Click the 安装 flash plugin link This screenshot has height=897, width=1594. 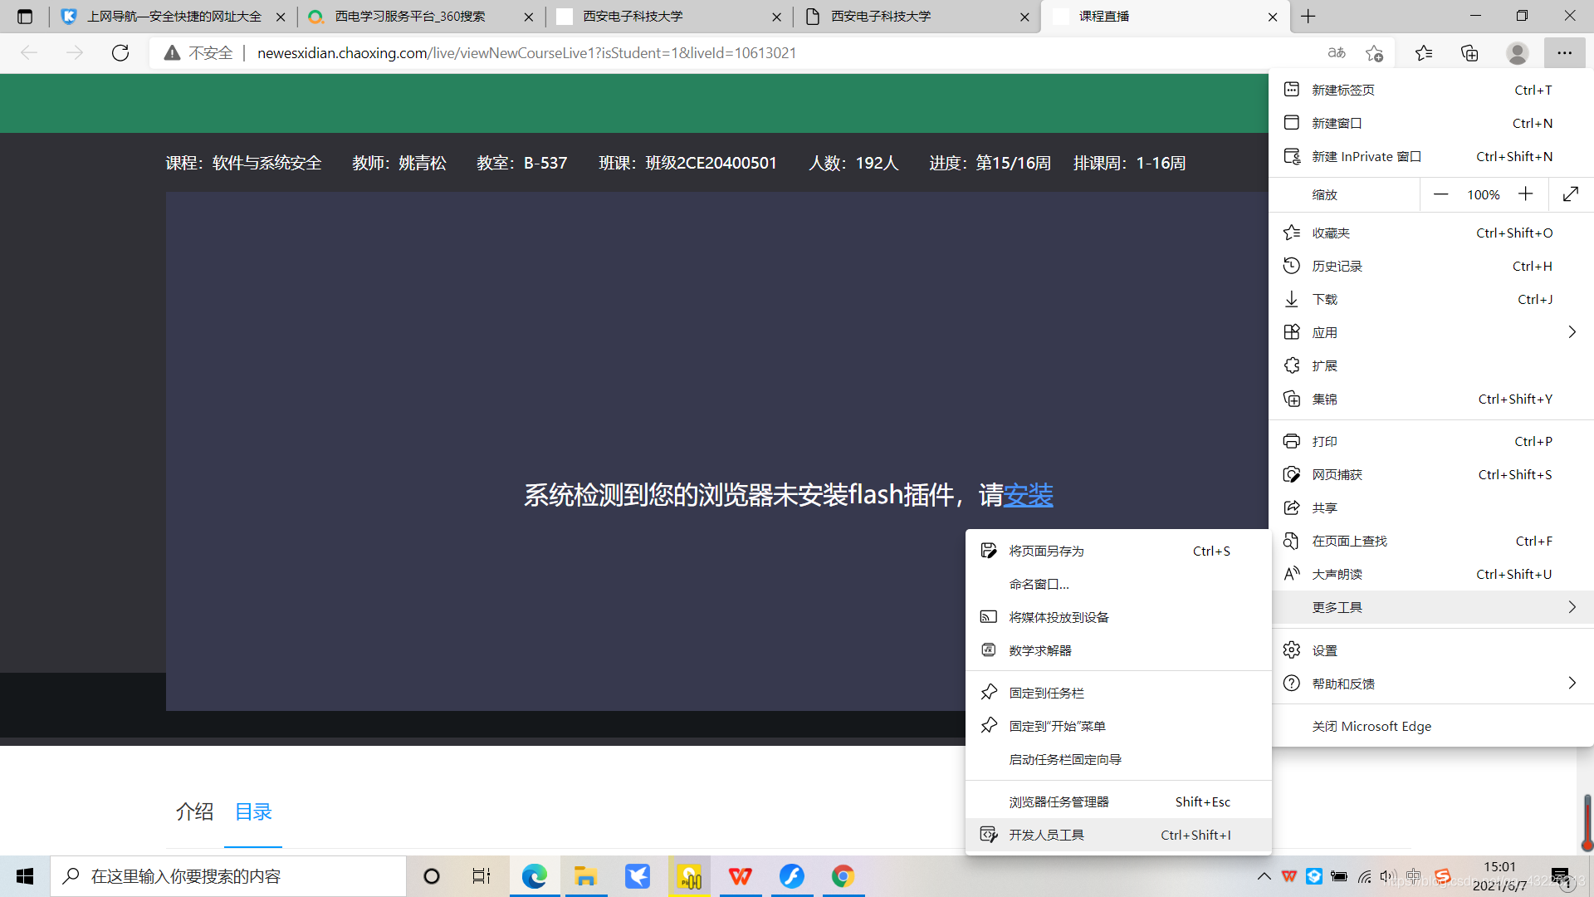(x=1028, y=495)
